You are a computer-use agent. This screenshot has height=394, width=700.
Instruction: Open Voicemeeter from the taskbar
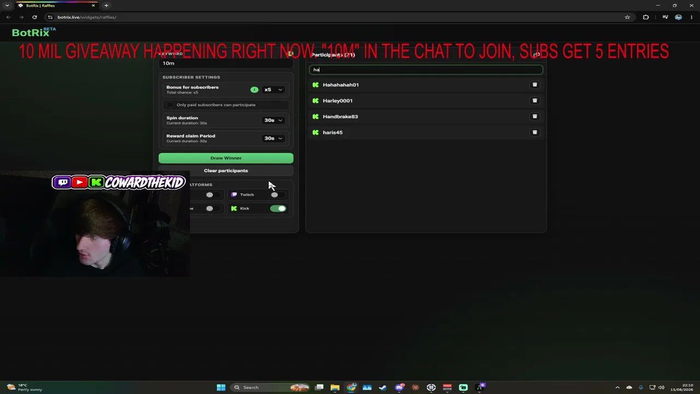(x=447, y=387)
